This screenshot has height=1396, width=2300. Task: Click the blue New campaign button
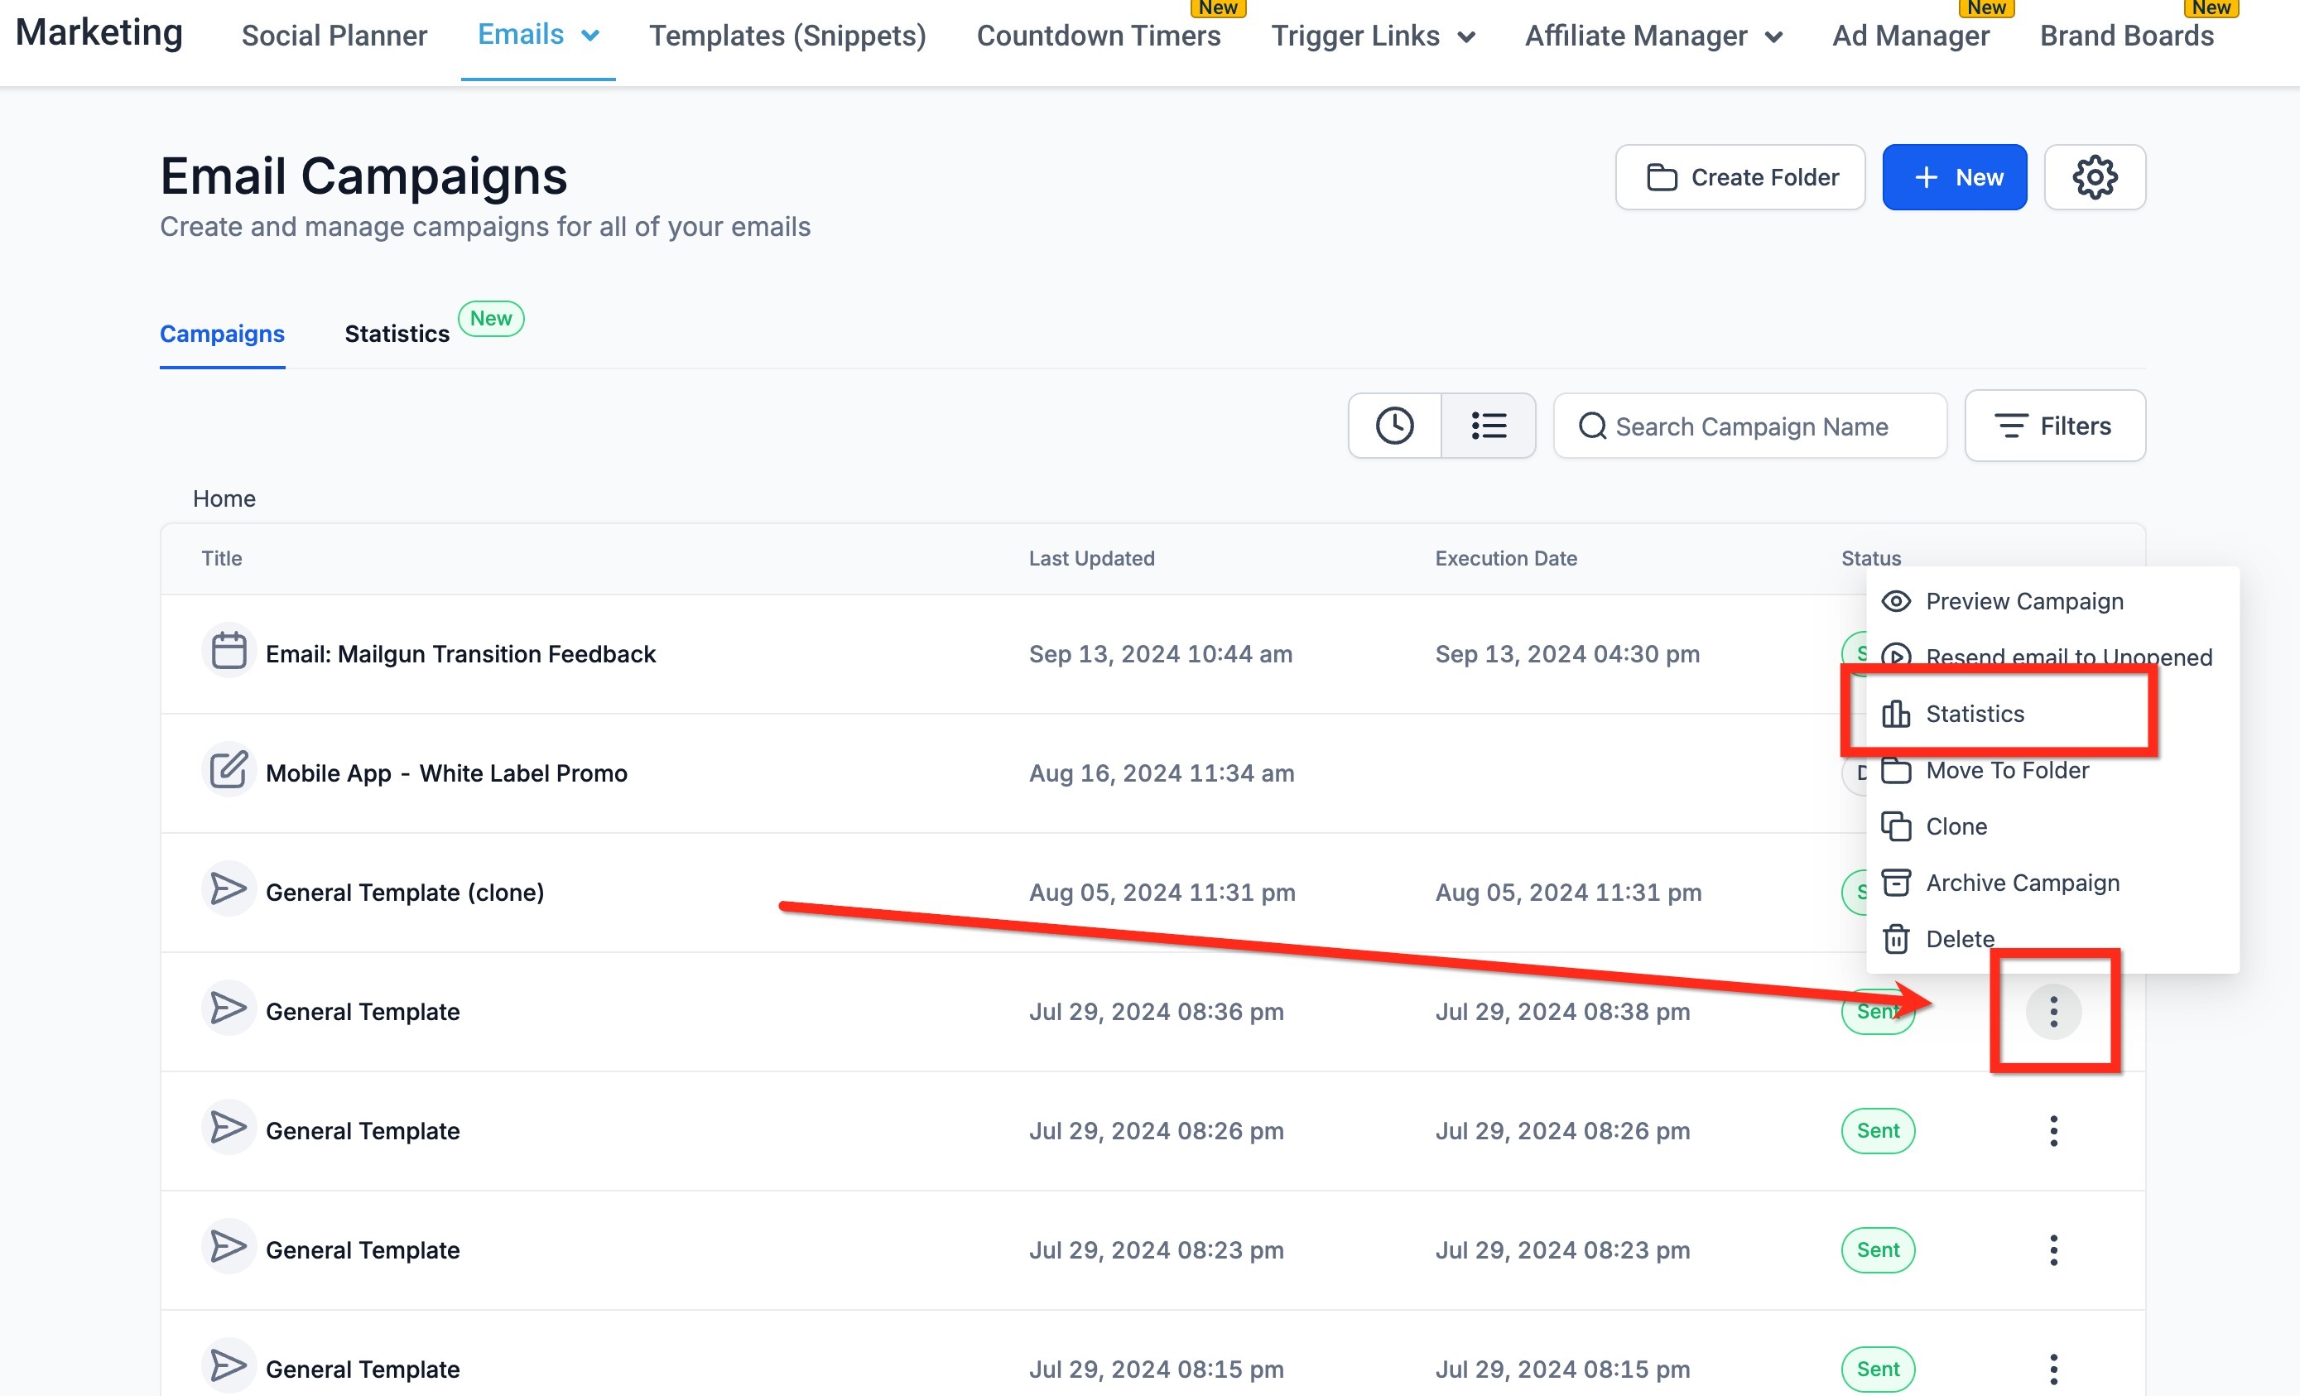(1954, 177)
